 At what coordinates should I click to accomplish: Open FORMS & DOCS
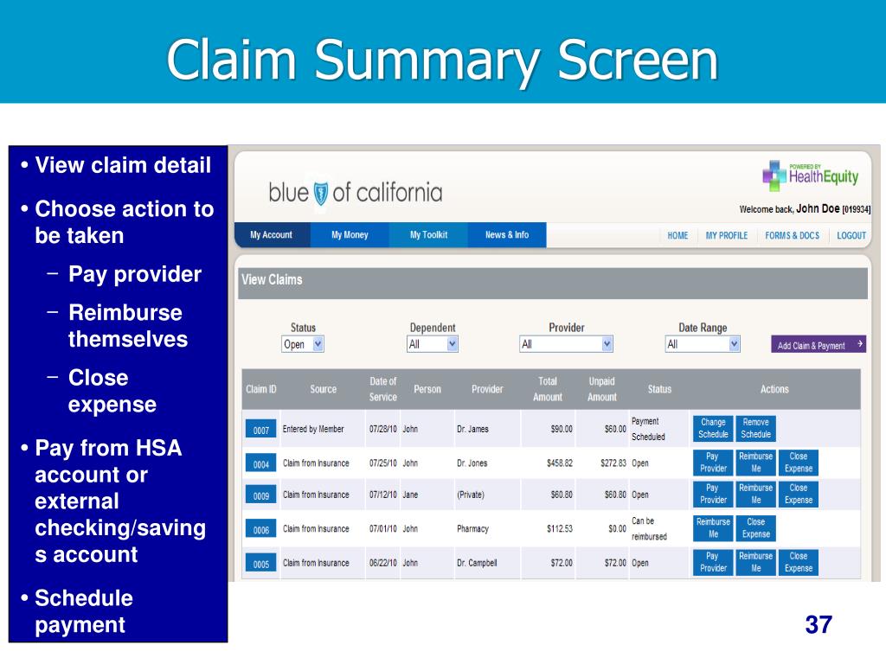(x=793, y=235)
